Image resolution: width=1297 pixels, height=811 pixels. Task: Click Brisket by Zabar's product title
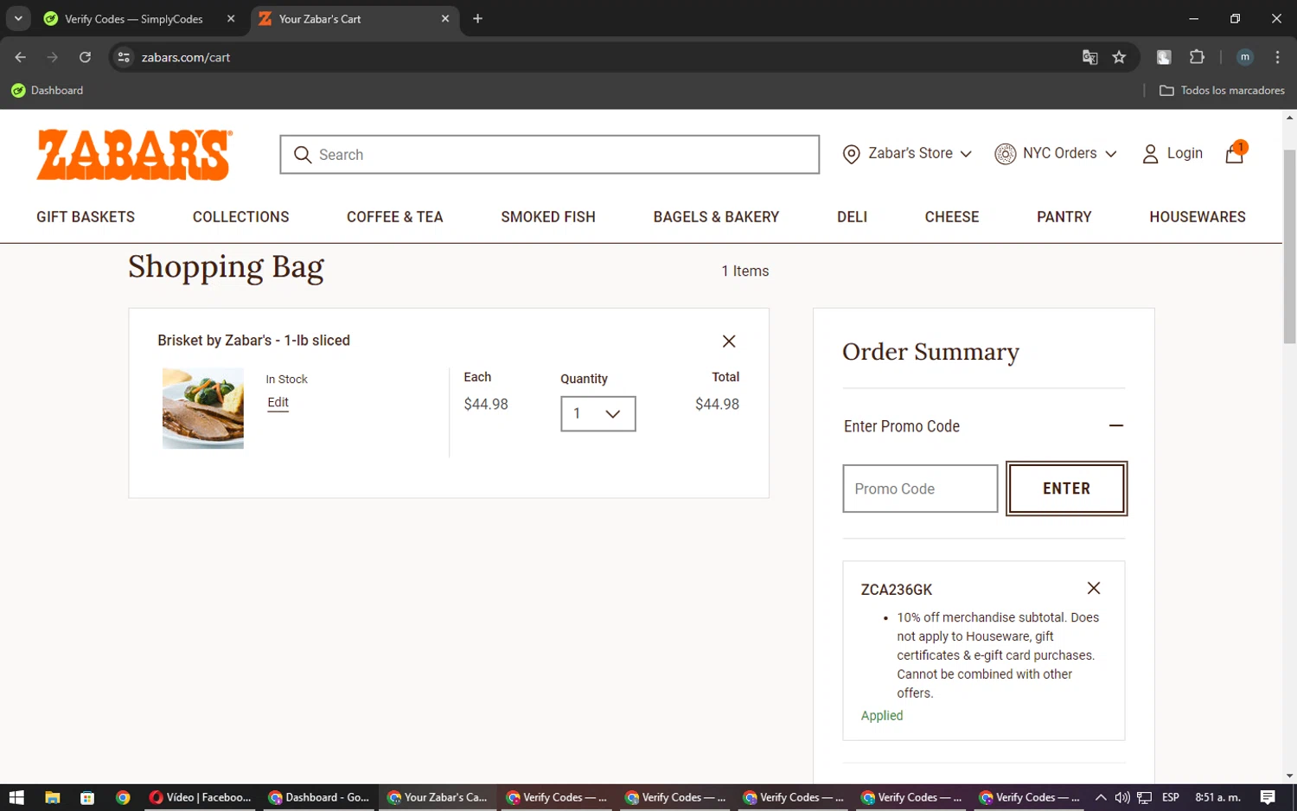(253, 341)
